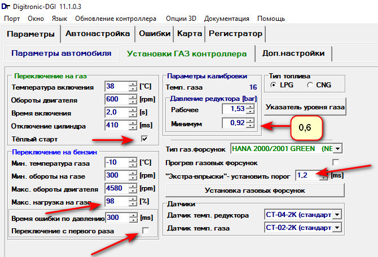
Task: Click the Указатель уровня газа button
Action: point(305,107)
